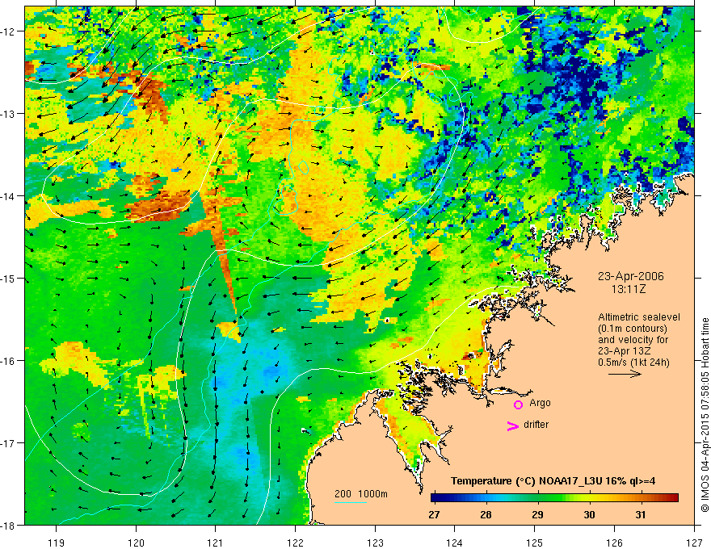Click latitude axis label -17
The image size is (711, 549).
8,443
